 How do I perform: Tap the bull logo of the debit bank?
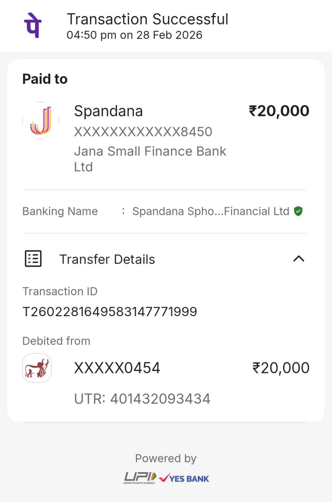point(37,368)
